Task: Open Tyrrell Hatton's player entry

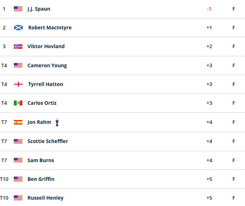Action: click(x=45, y=84)
